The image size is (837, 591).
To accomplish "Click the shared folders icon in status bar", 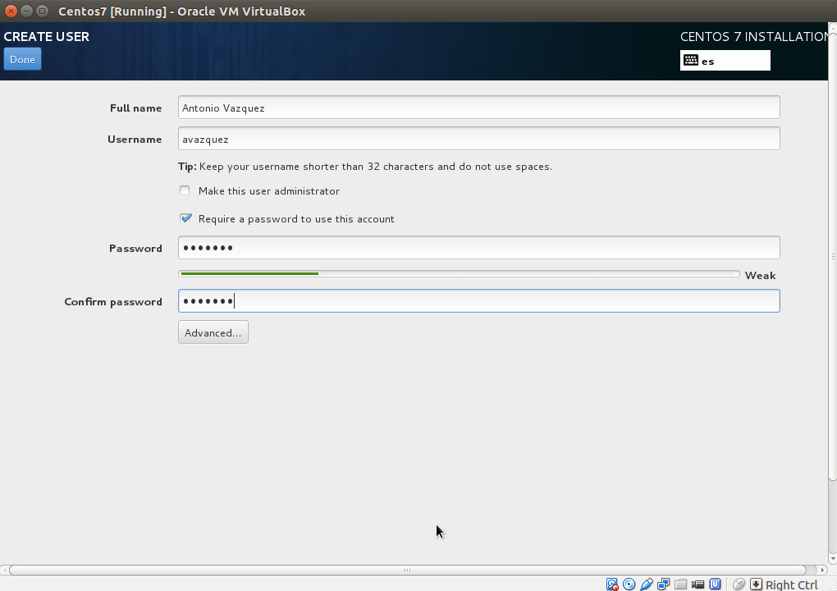I will [681, 584].
